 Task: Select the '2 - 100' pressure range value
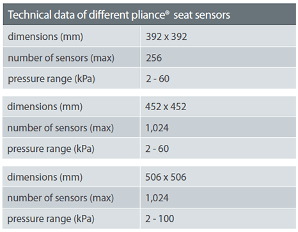pos(160,219)
